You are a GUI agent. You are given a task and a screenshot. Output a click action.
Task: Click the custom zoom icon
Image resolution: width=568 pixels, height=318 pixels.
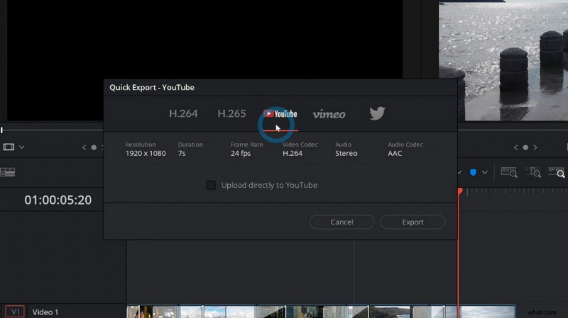[557, 172]
